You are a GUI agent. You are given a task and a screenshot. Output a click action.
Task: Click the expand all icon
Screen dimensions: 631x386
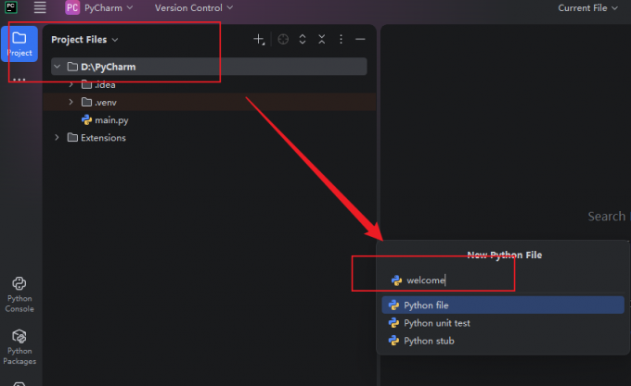click(303, 39)
